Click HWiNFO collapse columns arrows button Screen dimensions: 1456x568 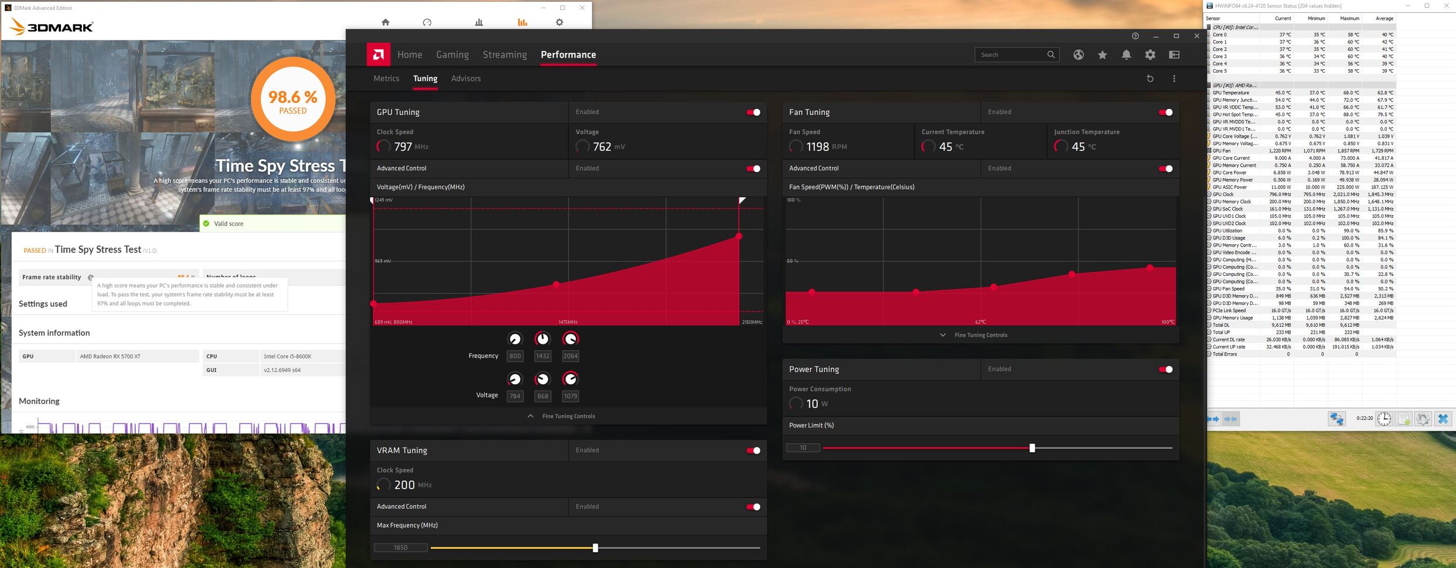point(1231,419)
